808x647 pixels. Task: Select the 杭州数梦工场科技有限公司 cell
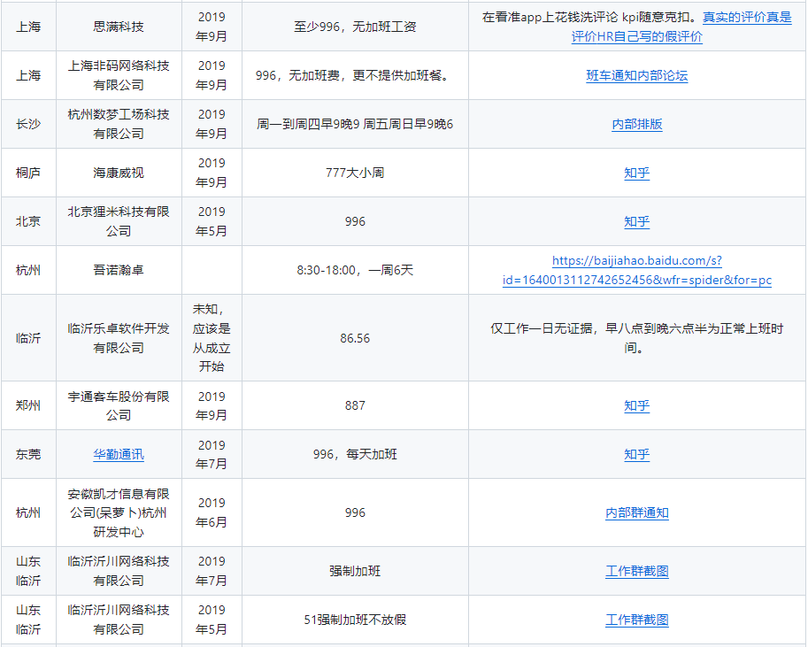click(119, 124)
